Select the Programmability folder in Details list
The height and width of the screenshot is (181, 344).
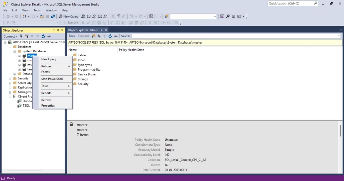point(86,70)
